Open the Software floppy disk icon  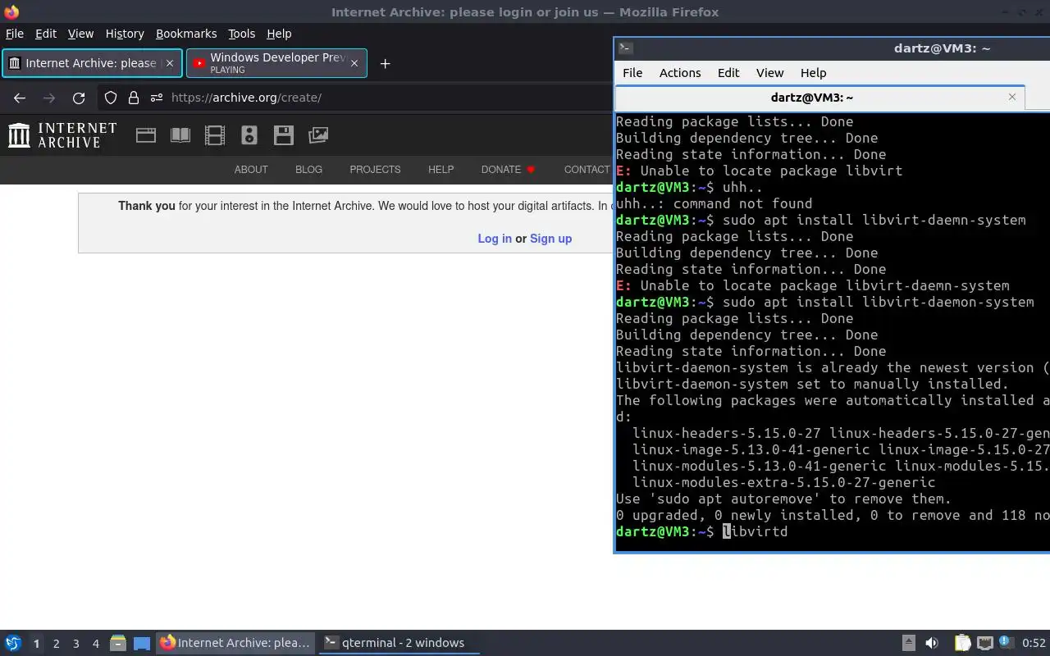pyautogui.click(x=284, y=135)
